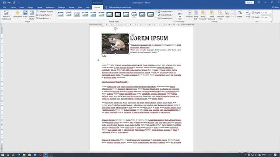Image resolution: width=280 pixels, height=157 pixels.
Task: Switch to the Mailings tab
Action: pos(62,7)
